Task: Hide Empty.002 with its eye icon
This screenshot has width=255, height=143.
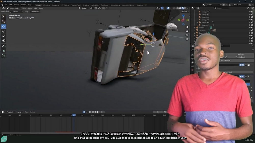Action: [x=249, y=12]
